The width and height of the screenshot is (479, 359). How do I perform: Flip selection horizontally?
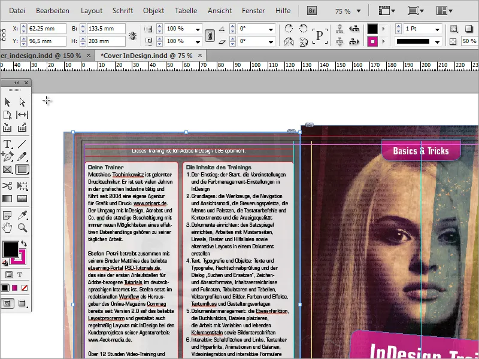click(289, 41)
